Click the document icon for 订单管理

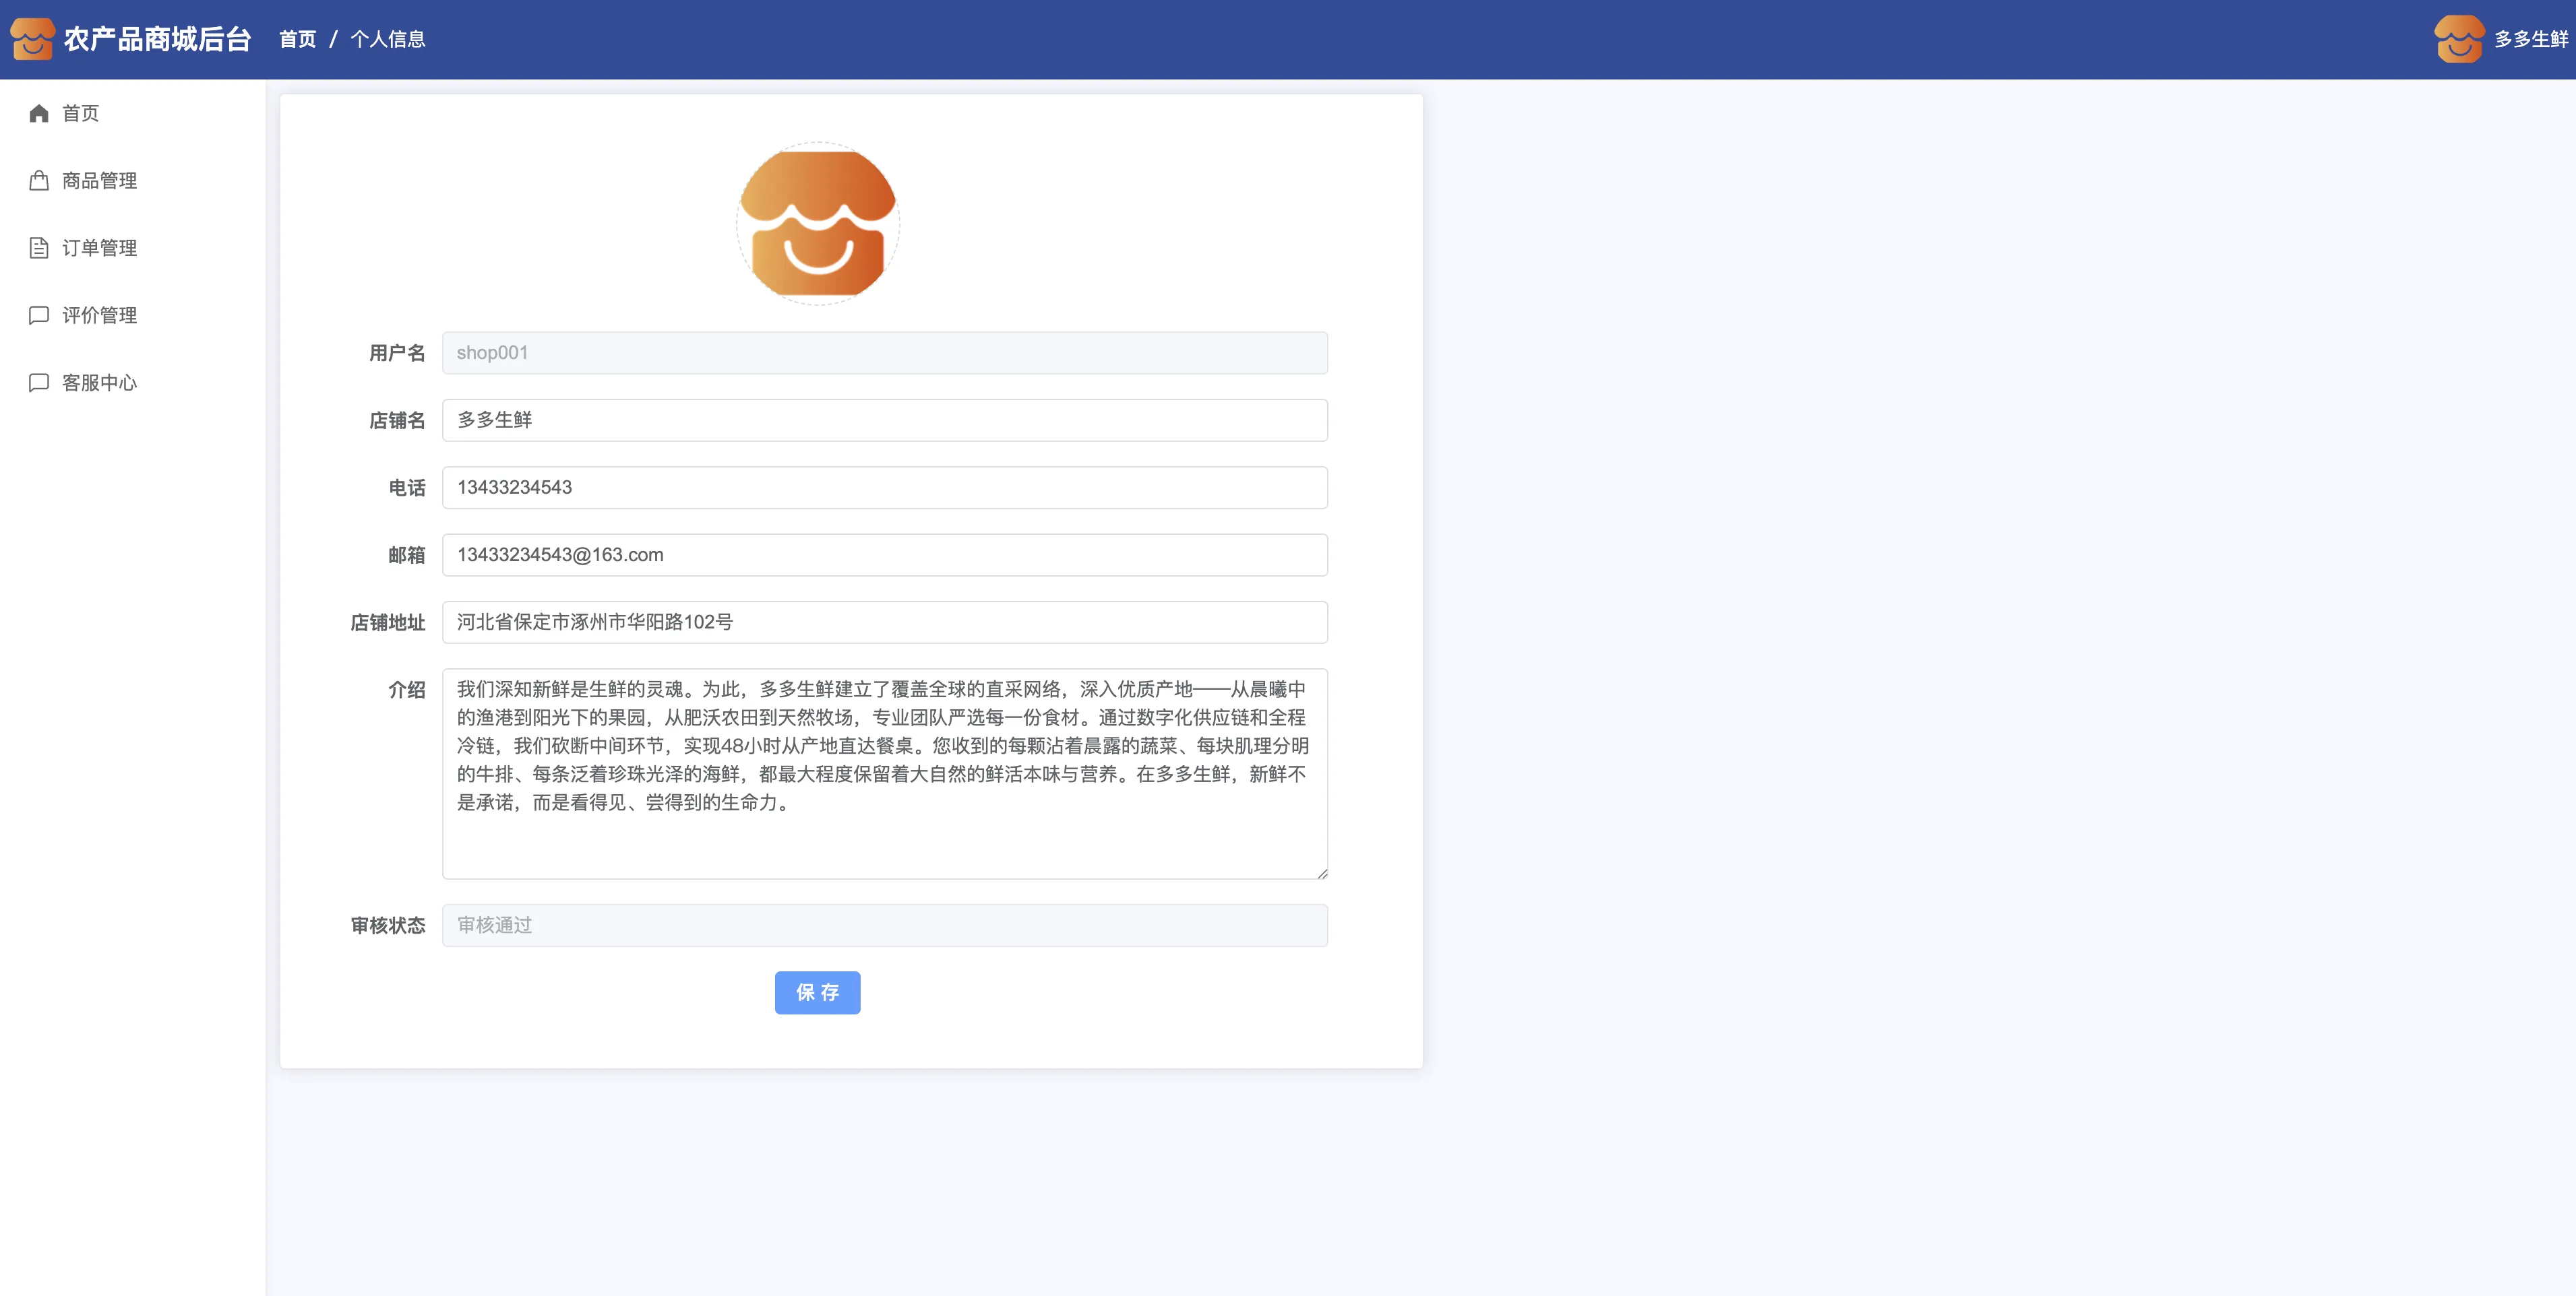click(39, 248)
